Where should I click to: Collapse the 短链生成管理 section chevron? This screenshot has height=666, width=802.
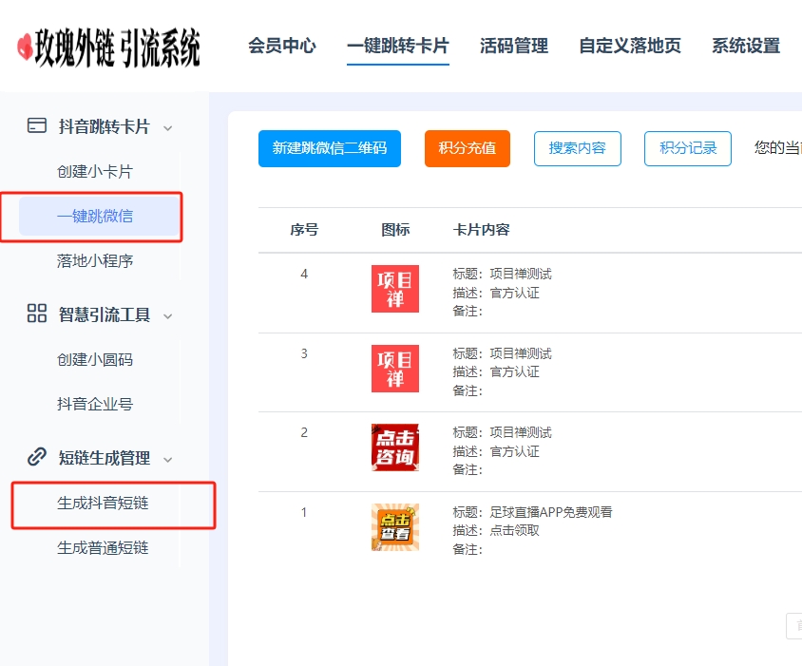tap(168, 459)
